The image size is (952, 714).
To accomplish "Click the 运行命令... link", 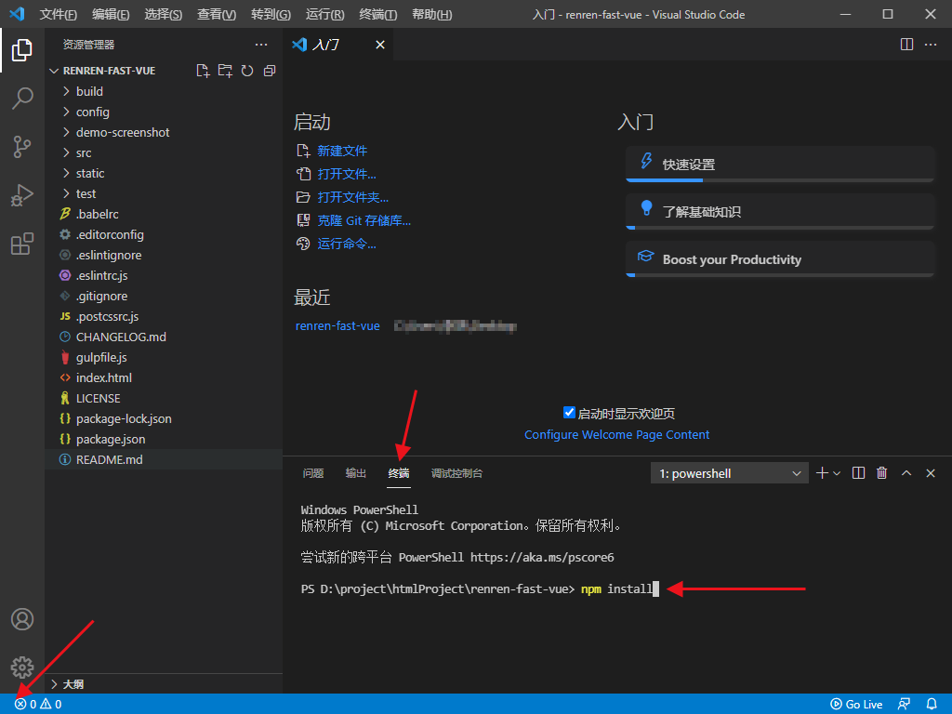I will coord(347,244).
